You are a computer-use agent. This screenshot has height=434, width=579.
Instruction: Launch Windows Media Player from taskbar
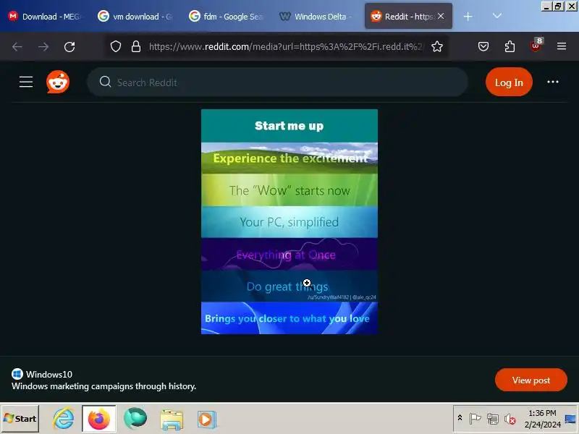pyautogui.click(x=206, y=420)
